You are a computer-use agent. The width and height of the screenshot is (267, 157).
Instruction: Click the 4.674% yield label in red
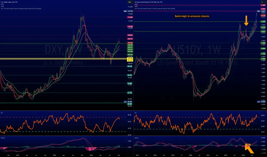click(263, 15)
